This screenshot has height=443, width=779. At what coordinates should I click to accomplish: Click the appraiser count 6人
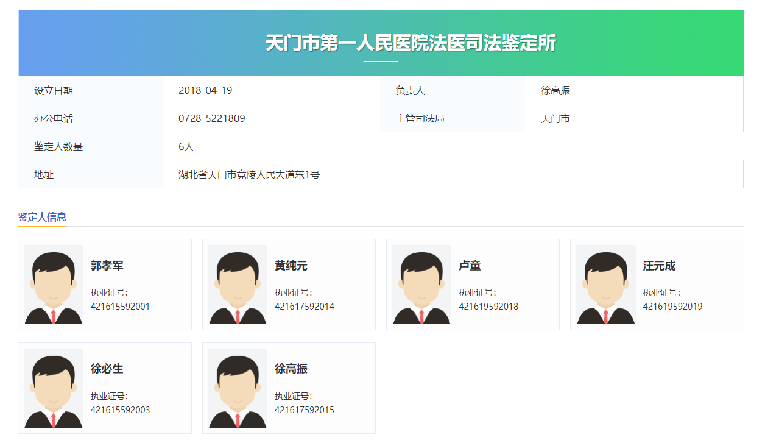pos(186,146)
